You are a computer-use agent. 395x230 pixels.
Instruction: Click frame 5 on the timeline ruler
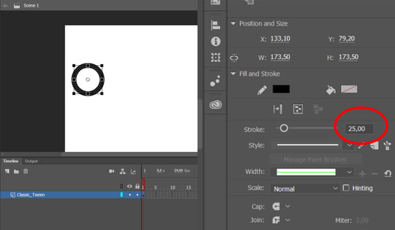[x=155, y=187]
